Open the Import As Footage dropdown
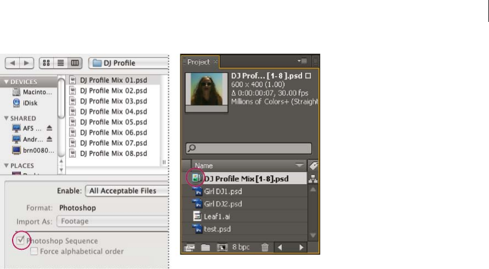The height and width of the screenshot is (269, 489). pyautogui.click(x=113, y=221)
